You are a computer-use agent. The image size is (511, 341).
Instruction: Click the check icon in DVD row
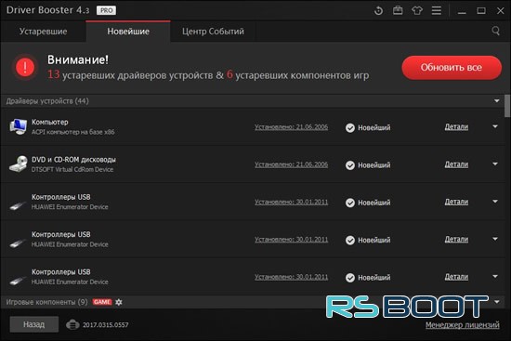[x=350, y=165]
